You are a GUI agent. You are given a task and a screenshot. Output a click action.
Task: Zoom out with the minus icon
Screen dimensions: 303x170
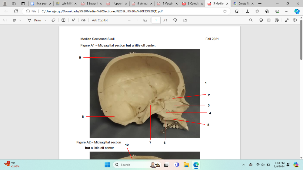click(129, 20)
